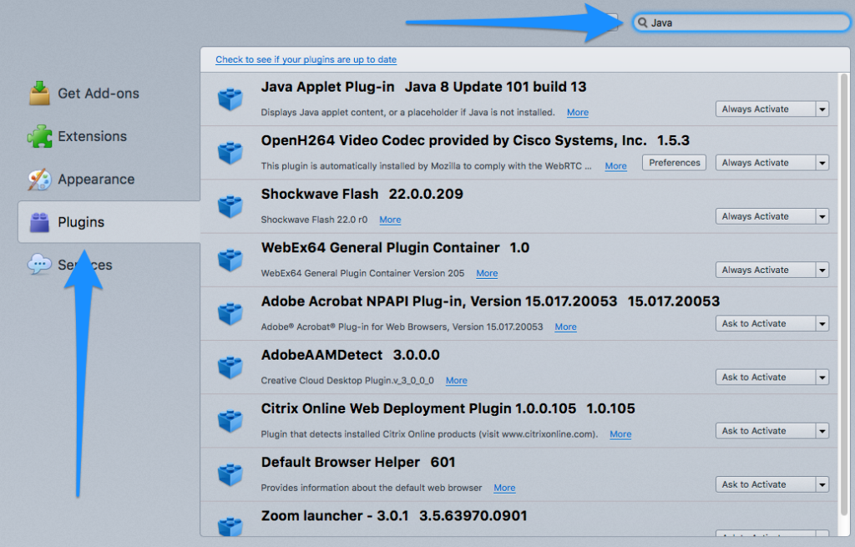Click the Java Applet Plug-in brick icon

(x=230, y=99)
